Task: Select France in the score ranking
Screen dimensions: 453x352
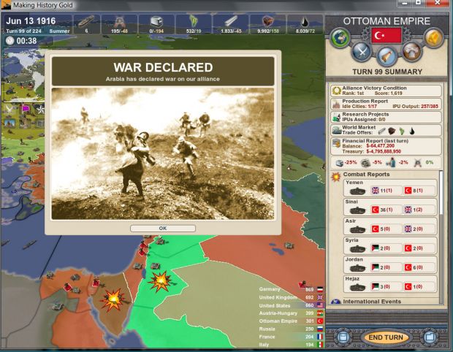Action: (291, 337)
